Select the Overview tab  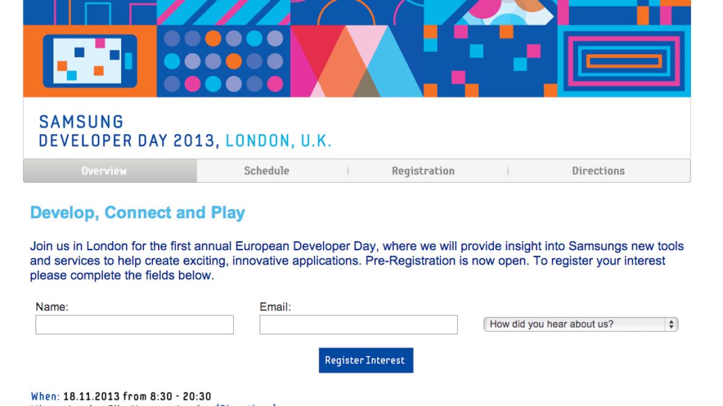(x=104, y=171)
